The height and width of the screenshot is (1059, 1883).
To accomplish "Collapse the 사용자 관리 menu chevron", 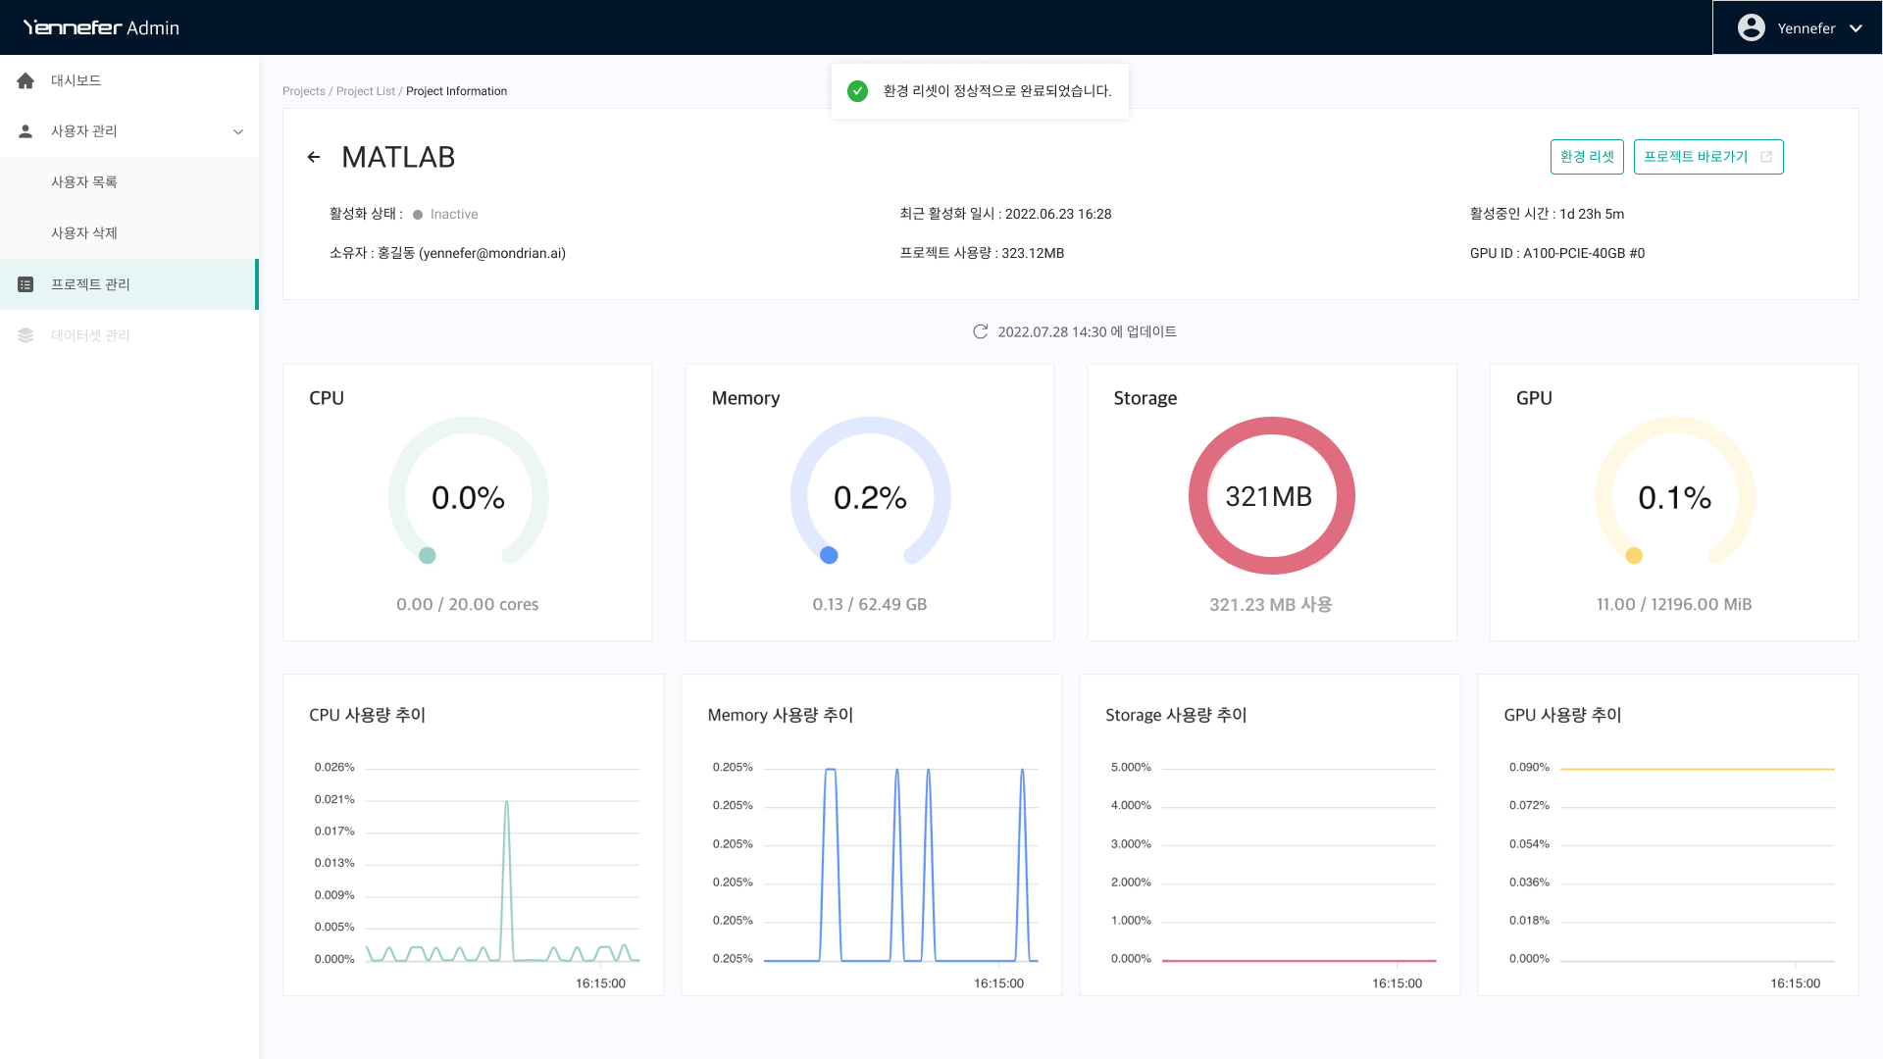I will point(237,131).
